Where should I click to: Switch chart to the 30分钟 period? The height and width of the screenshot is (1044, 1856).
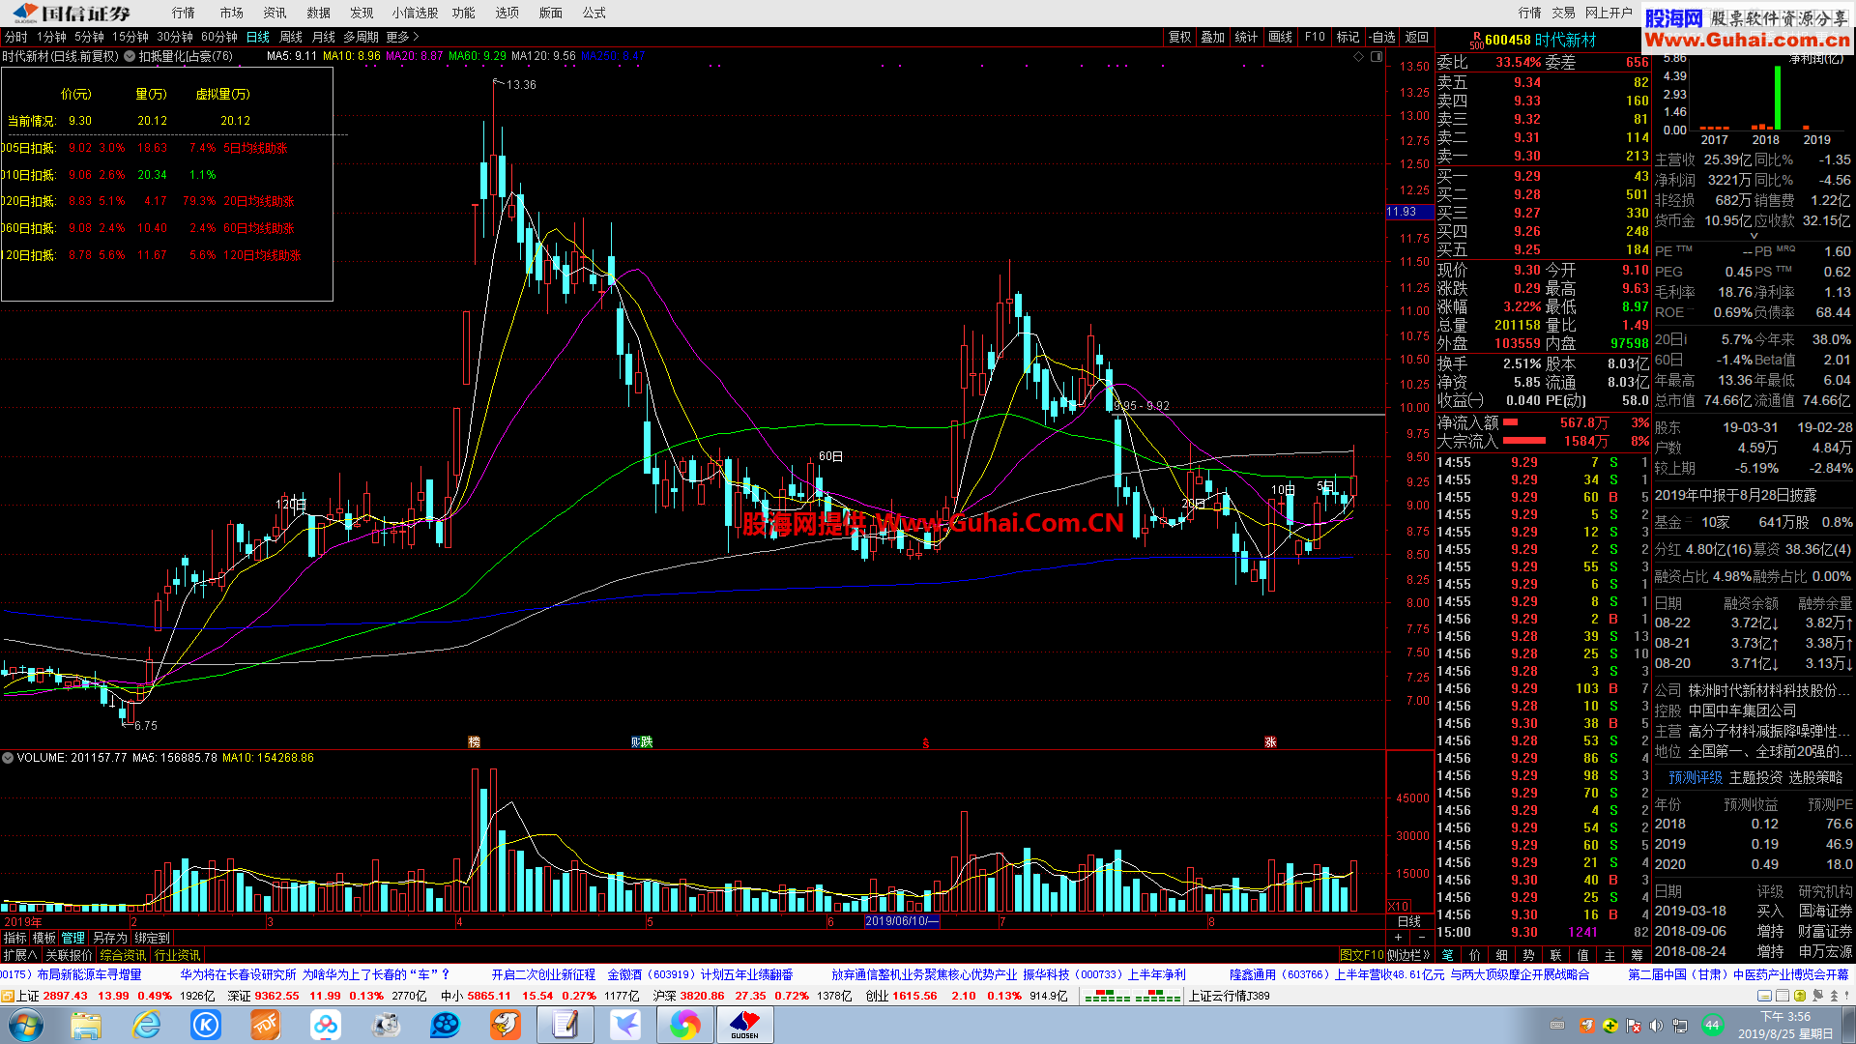tap(175, 37)
